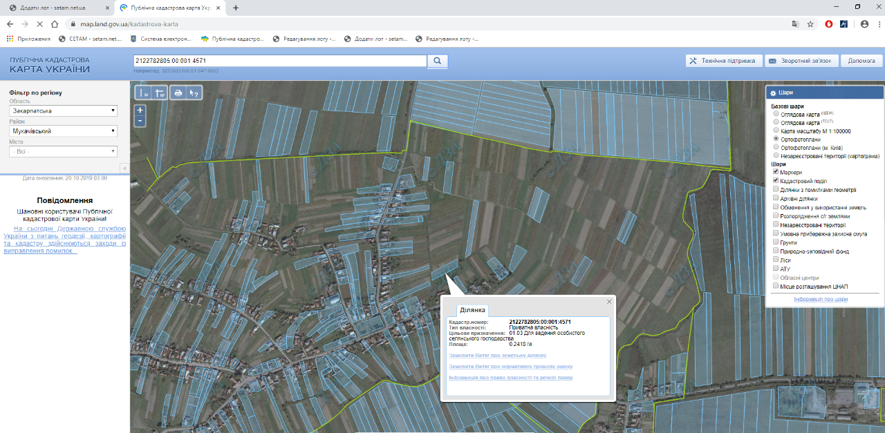Open the Chrome profile avatar
Screen dimensions: 885x433
point(864,23)
